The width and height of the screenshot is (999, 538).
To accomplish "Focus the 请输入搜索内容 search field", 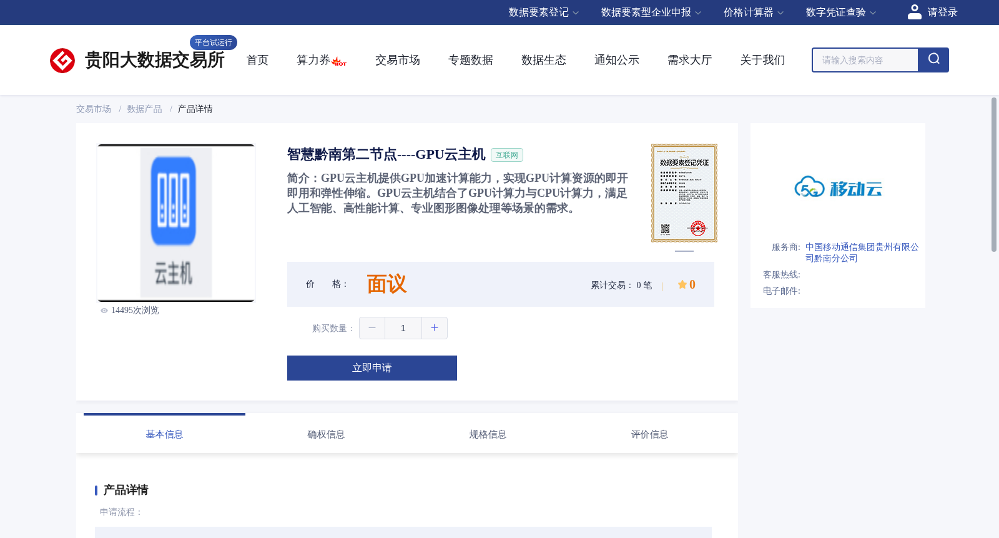I will click(x=865, y=60).
